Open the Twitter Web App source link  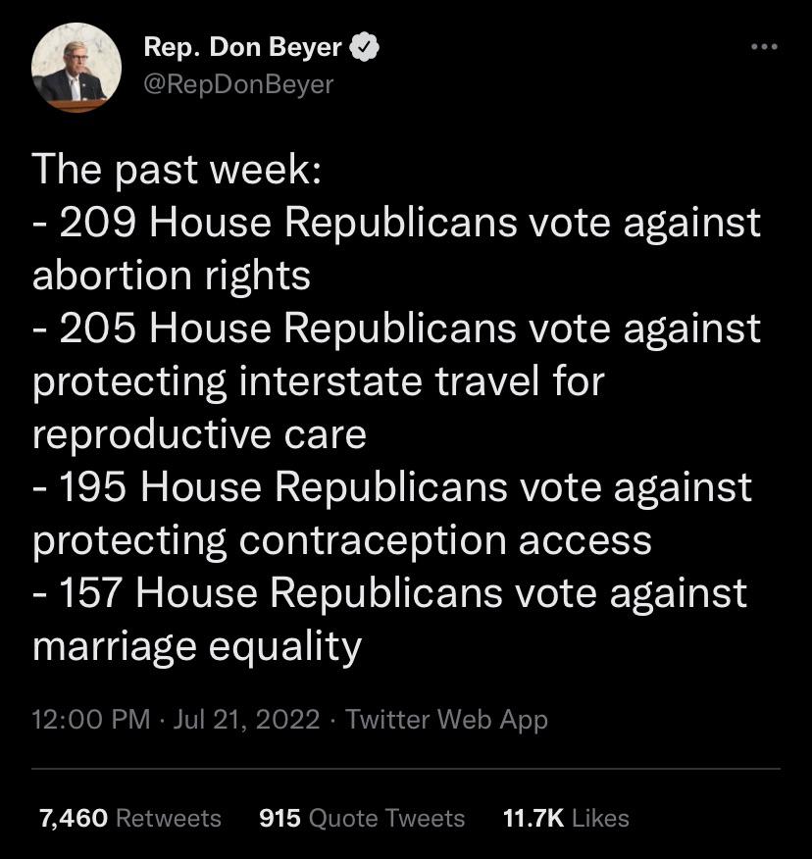click(446, 720)
